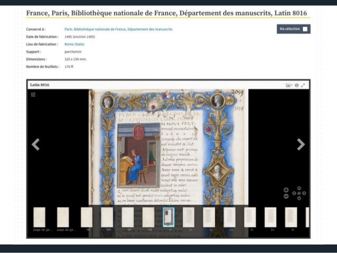
Task: Click the Lieu de fabrication label
Action: pyautogui.click(x=42, y=44)
